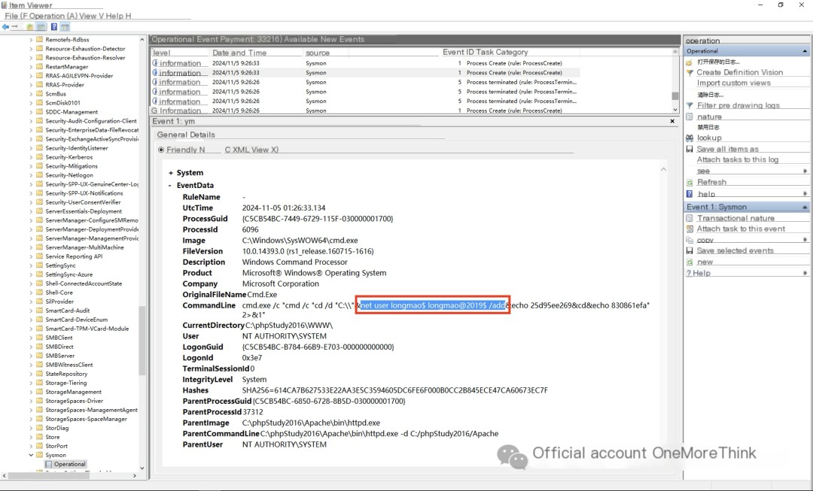Click the Create Definition Vision action

(739, 72)
